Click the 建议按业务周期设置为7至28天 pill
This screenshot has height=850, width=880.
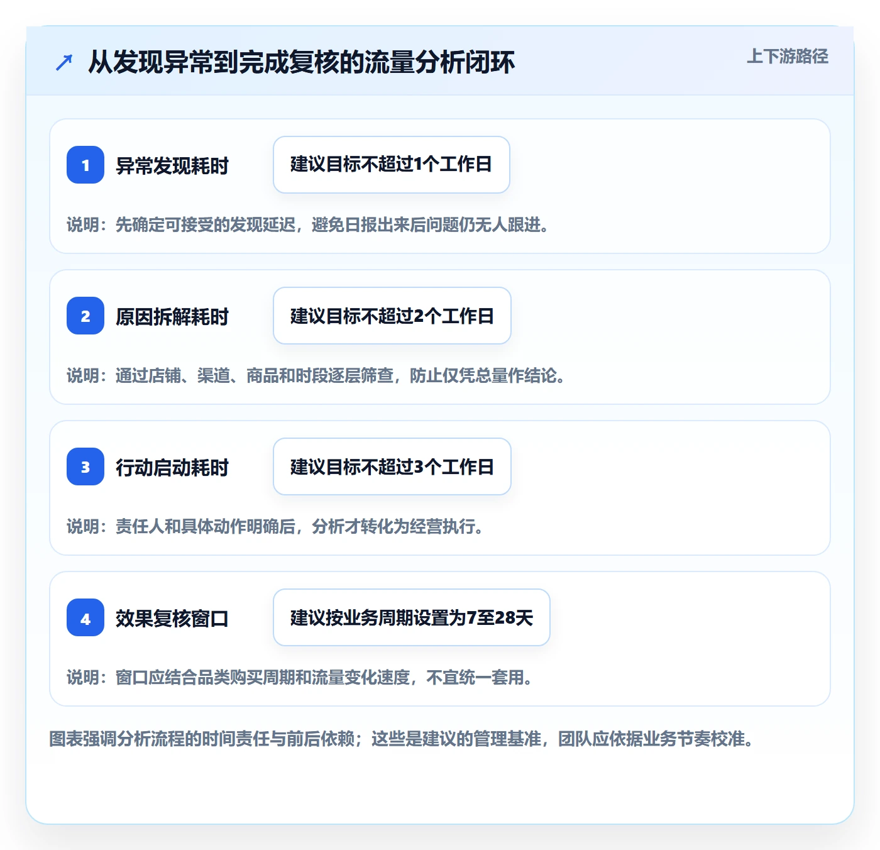[x=411, y=617]
